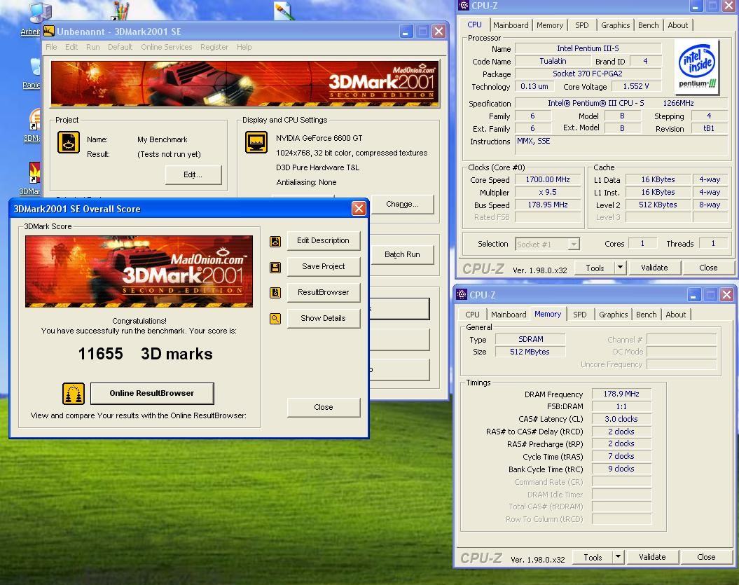739x585 pixels.
Task: Click the top CPU-Z window title icon
Action: pos(464,5)
